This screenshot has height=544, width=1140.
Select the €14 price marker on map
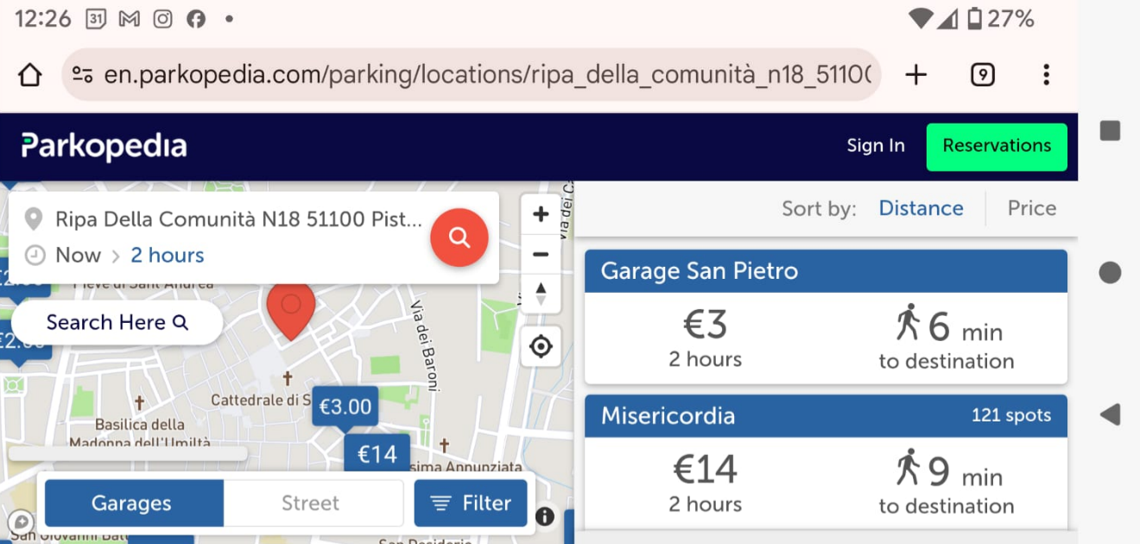pos(377,453)
